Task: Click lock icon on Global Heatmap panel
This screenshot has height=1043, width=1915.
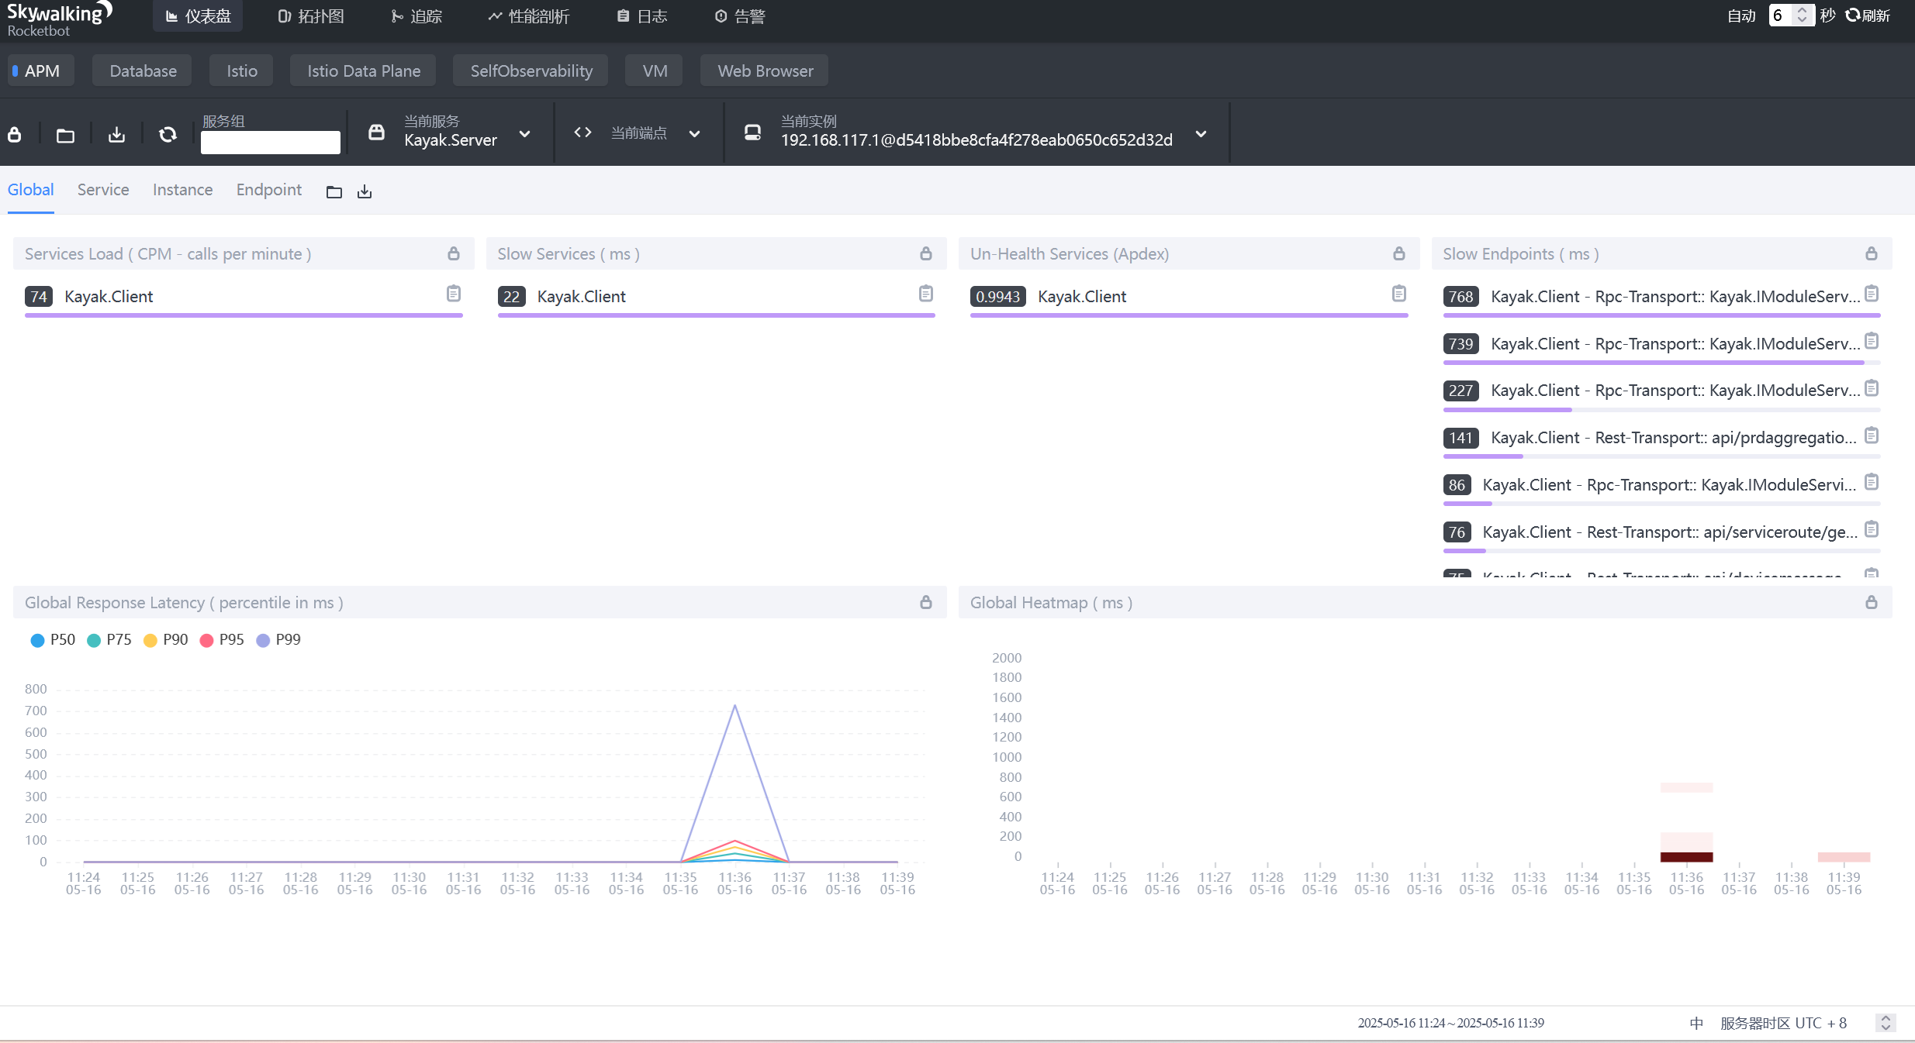Action: point(1871,602)
